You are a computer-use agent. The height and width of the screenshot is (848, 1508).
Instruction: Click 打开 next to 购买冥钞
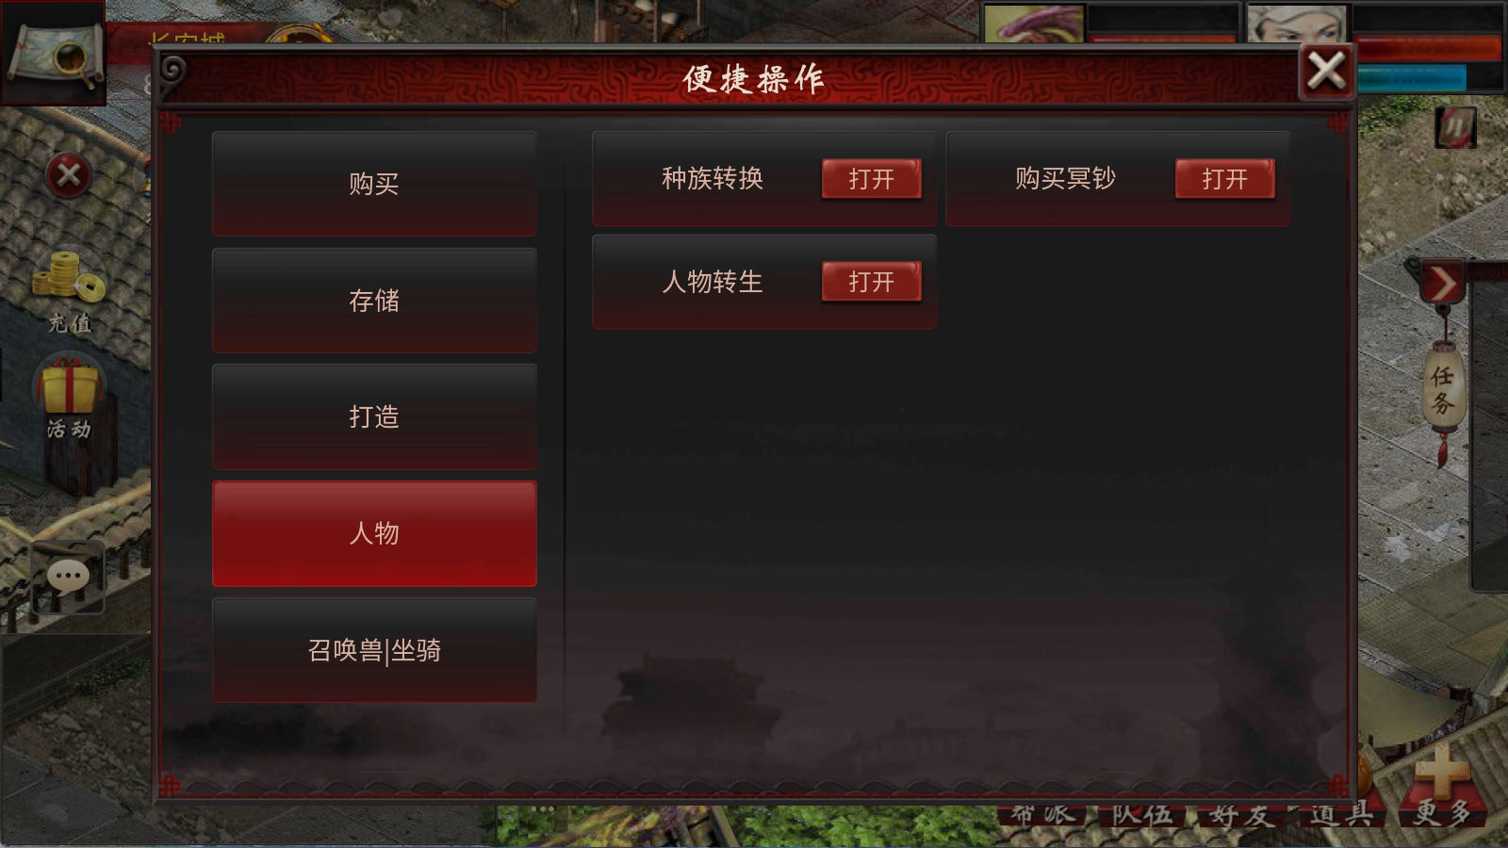tap(1224, 179)
